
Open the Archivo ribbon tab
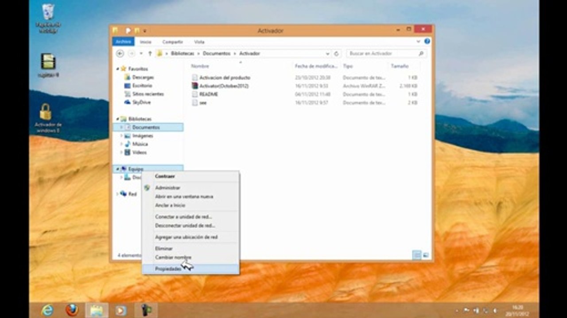123,42
